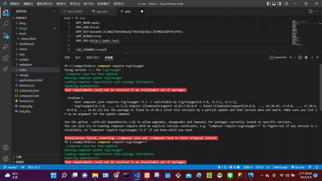
Task: Open the Help menu
Action: [x=119, y=3]
